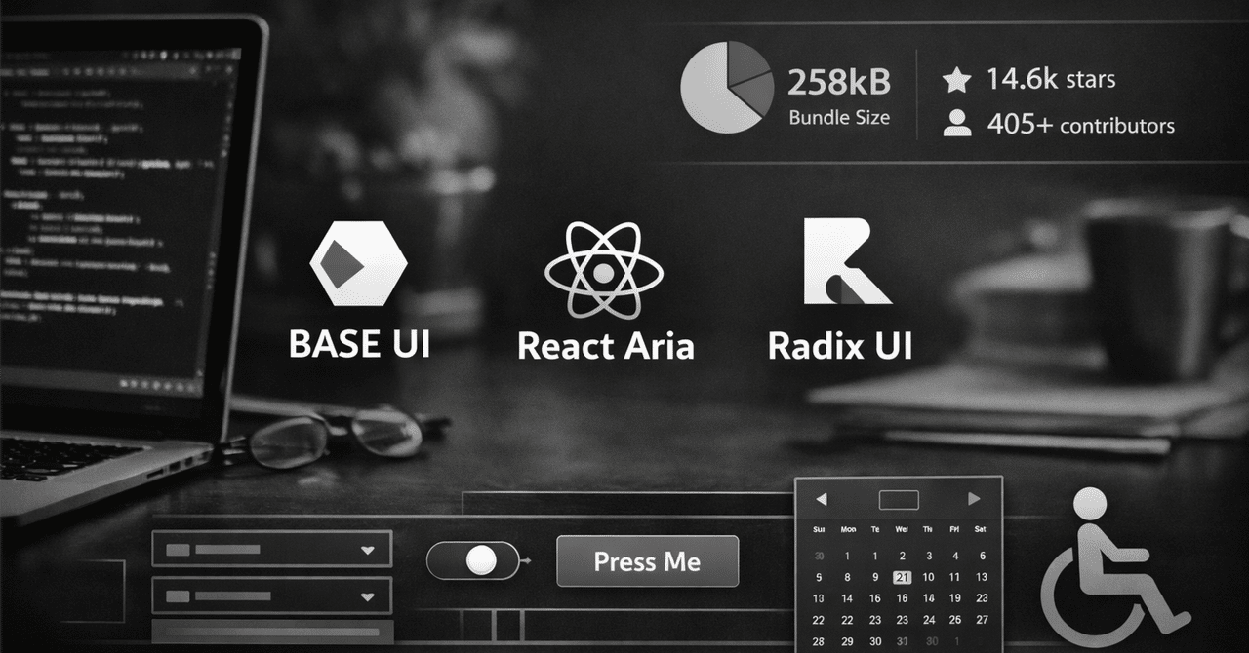Viewport: 1249px width, 653px height.
Task: Select date 27 in the calendar
Action: 982,620
